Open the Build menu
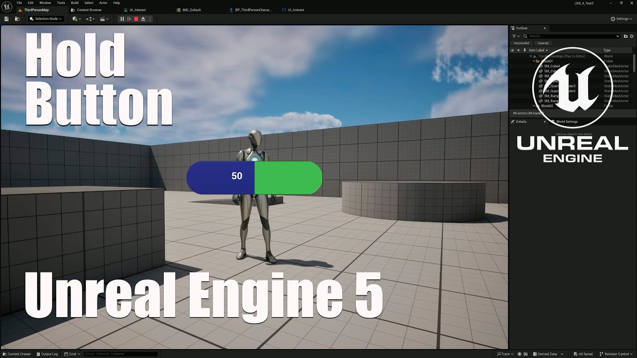This screenshot has height=358, width=637. pos(75,3)
